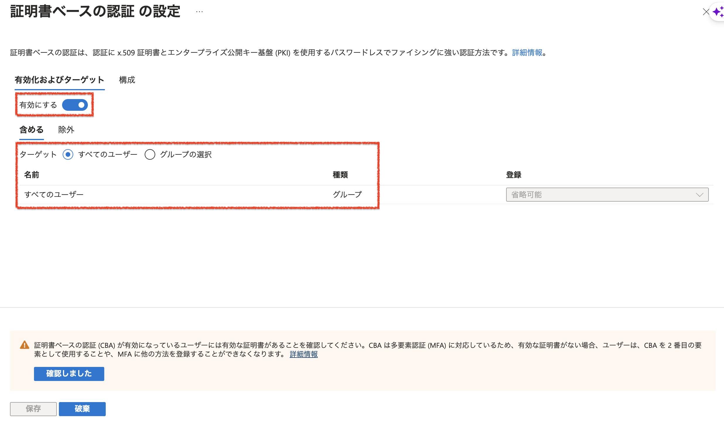Click the dropdown chevron in 登録 column
This screenshot has height=422, width=724.
[x=699, y=195]
